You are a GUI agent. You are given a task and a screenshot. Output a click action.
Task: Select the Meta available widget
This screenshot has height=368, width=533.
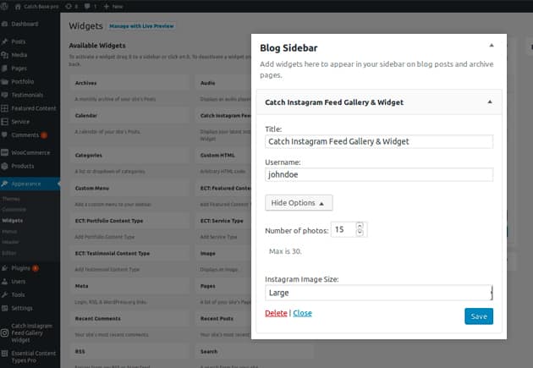click(129, 286)
